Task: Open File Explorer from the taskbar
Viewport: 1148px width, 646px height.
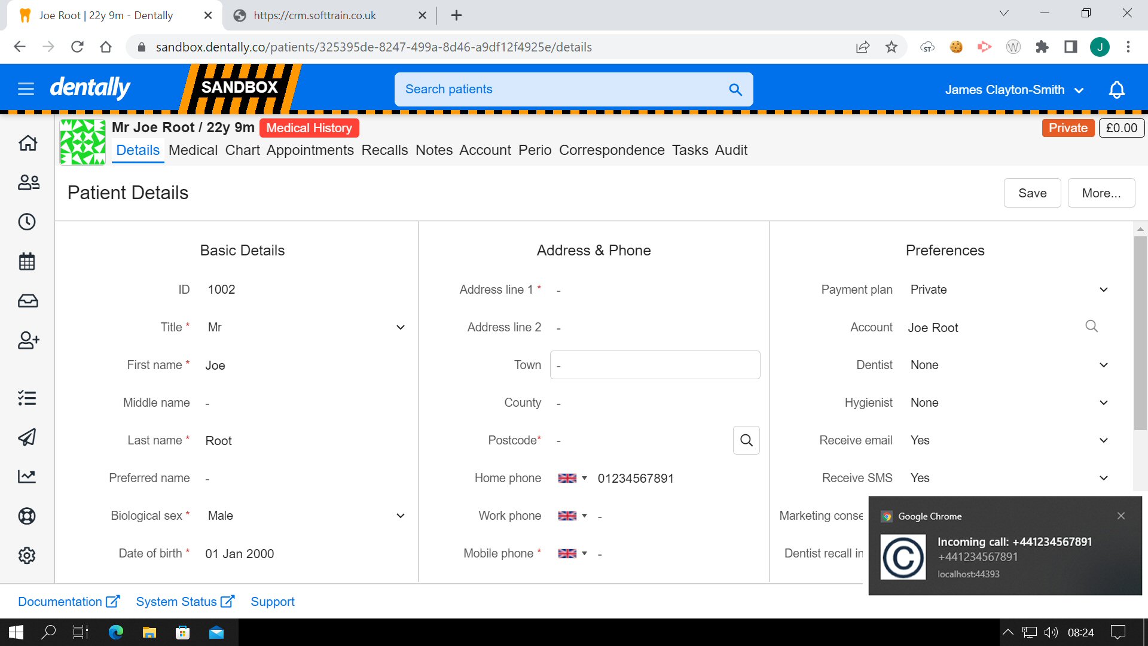Action: point(149,632)
